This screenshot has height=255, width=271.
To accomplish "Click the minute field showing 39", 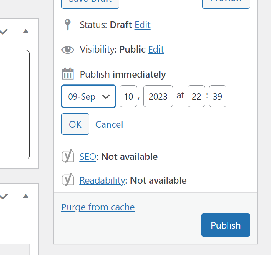I will [218, 96].
